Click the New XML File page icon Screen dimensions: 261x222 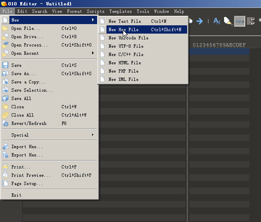tap(102, 79)
